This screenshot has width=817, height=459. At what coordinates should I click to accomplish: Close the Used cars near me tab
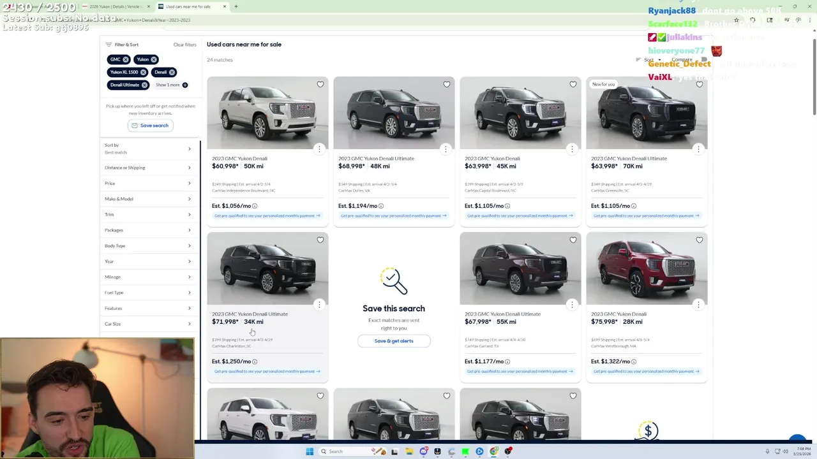pyautogui.click(x=225, y=6)
